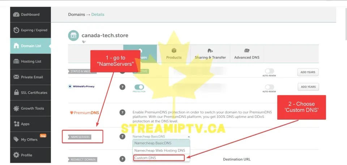Image resolution: width=347 pixels, height=165 pixels.
Task: Switch to the Advanced DNS tab
Action: coord(247,54)
